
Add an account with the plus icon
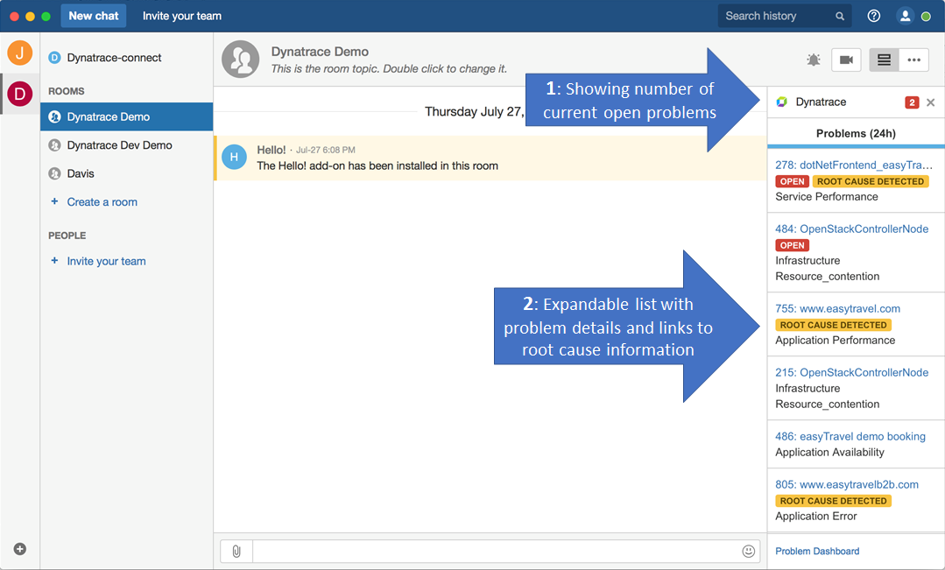pyautogui.click(x=20, y=549)
